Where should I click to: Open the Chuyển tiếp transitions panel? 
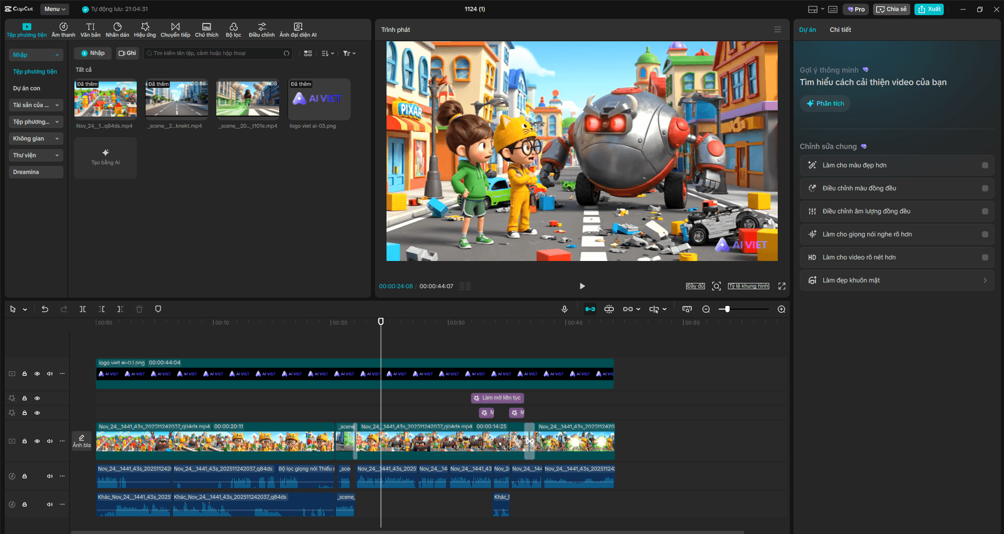click(x=175, y=30)
